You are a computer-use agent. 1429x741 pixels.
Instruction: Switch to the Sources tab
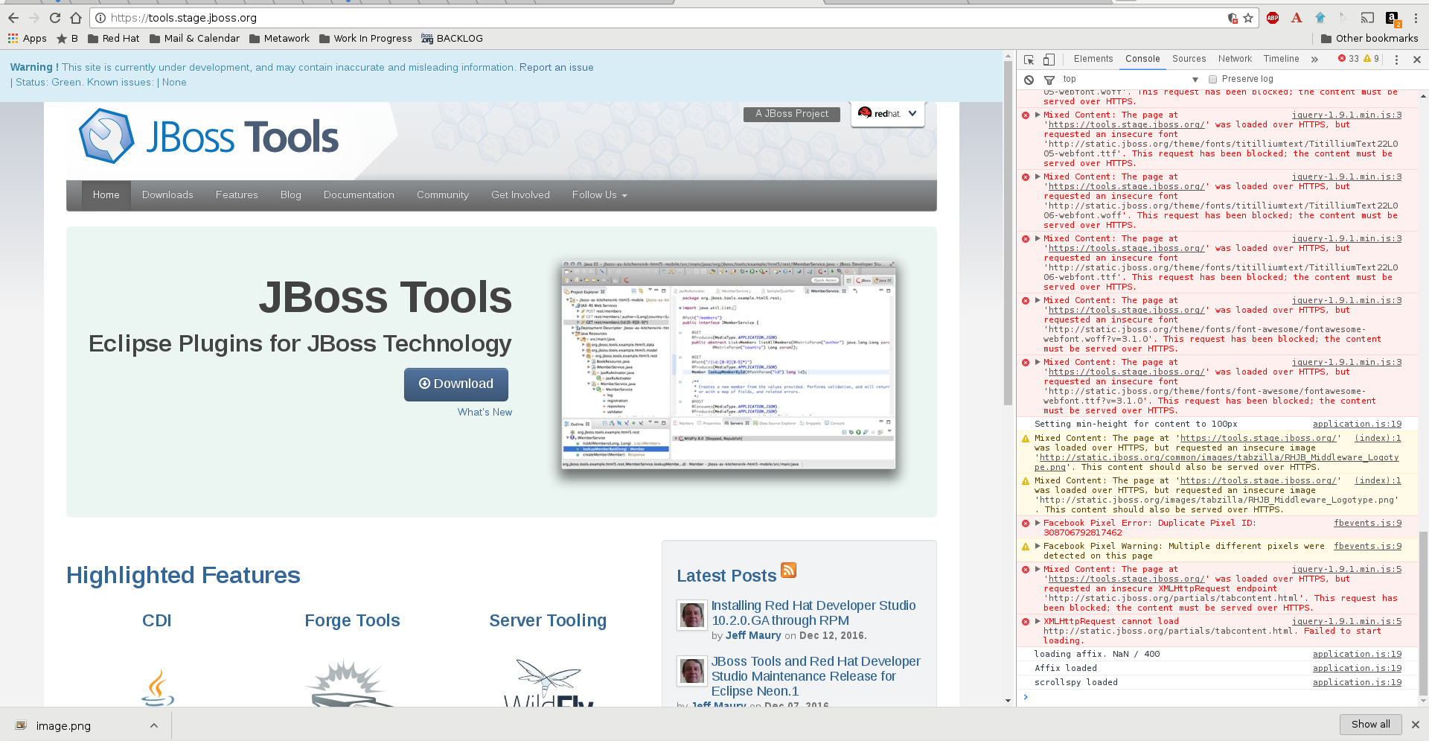[x=1189, y=60]
